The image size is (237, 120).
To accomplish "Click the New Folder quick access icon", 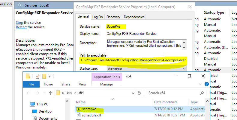I will point(44,76).
